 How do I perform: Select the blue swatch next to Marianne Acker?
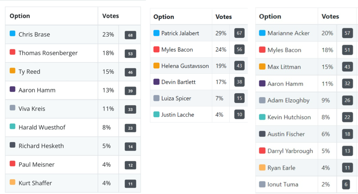pyautogui.click(x=262, y=33)
